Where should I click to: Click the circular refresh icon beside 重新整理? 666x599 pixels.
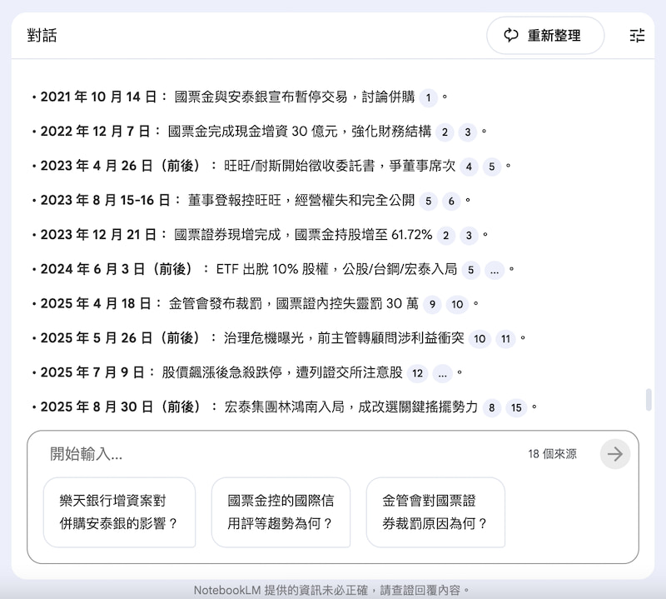(x=510, y=36)
